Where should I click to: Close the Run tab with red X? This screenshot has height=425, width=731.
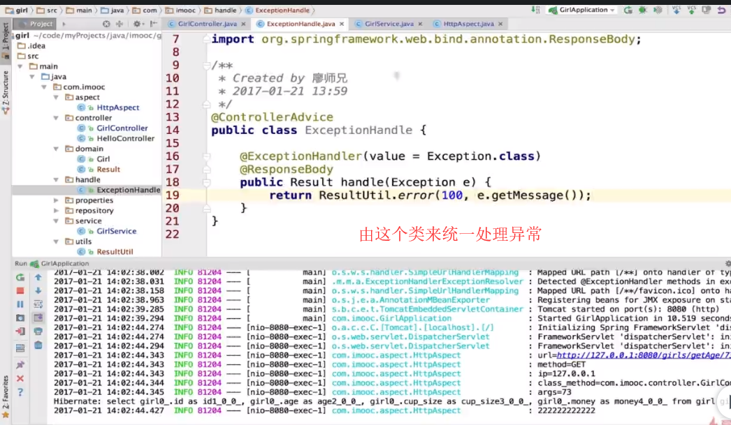pos(20,378)
